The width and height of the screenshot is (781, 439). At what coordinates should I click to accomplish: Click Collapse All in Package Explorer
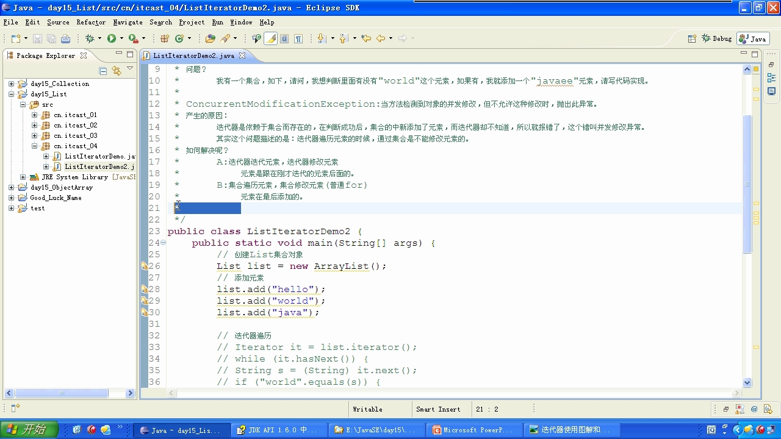103,71
